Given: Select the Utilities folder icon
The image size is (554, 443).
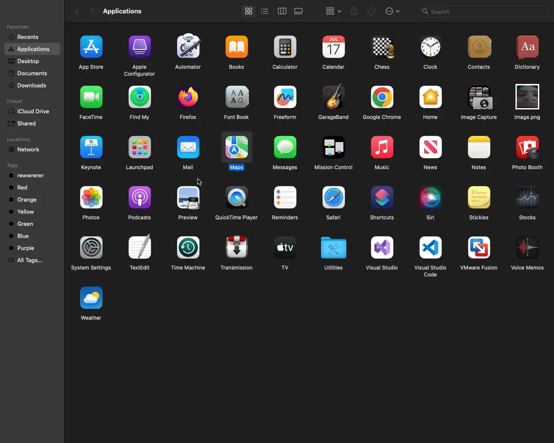Looking at the screenshot, I should click(x=333, y=247).
